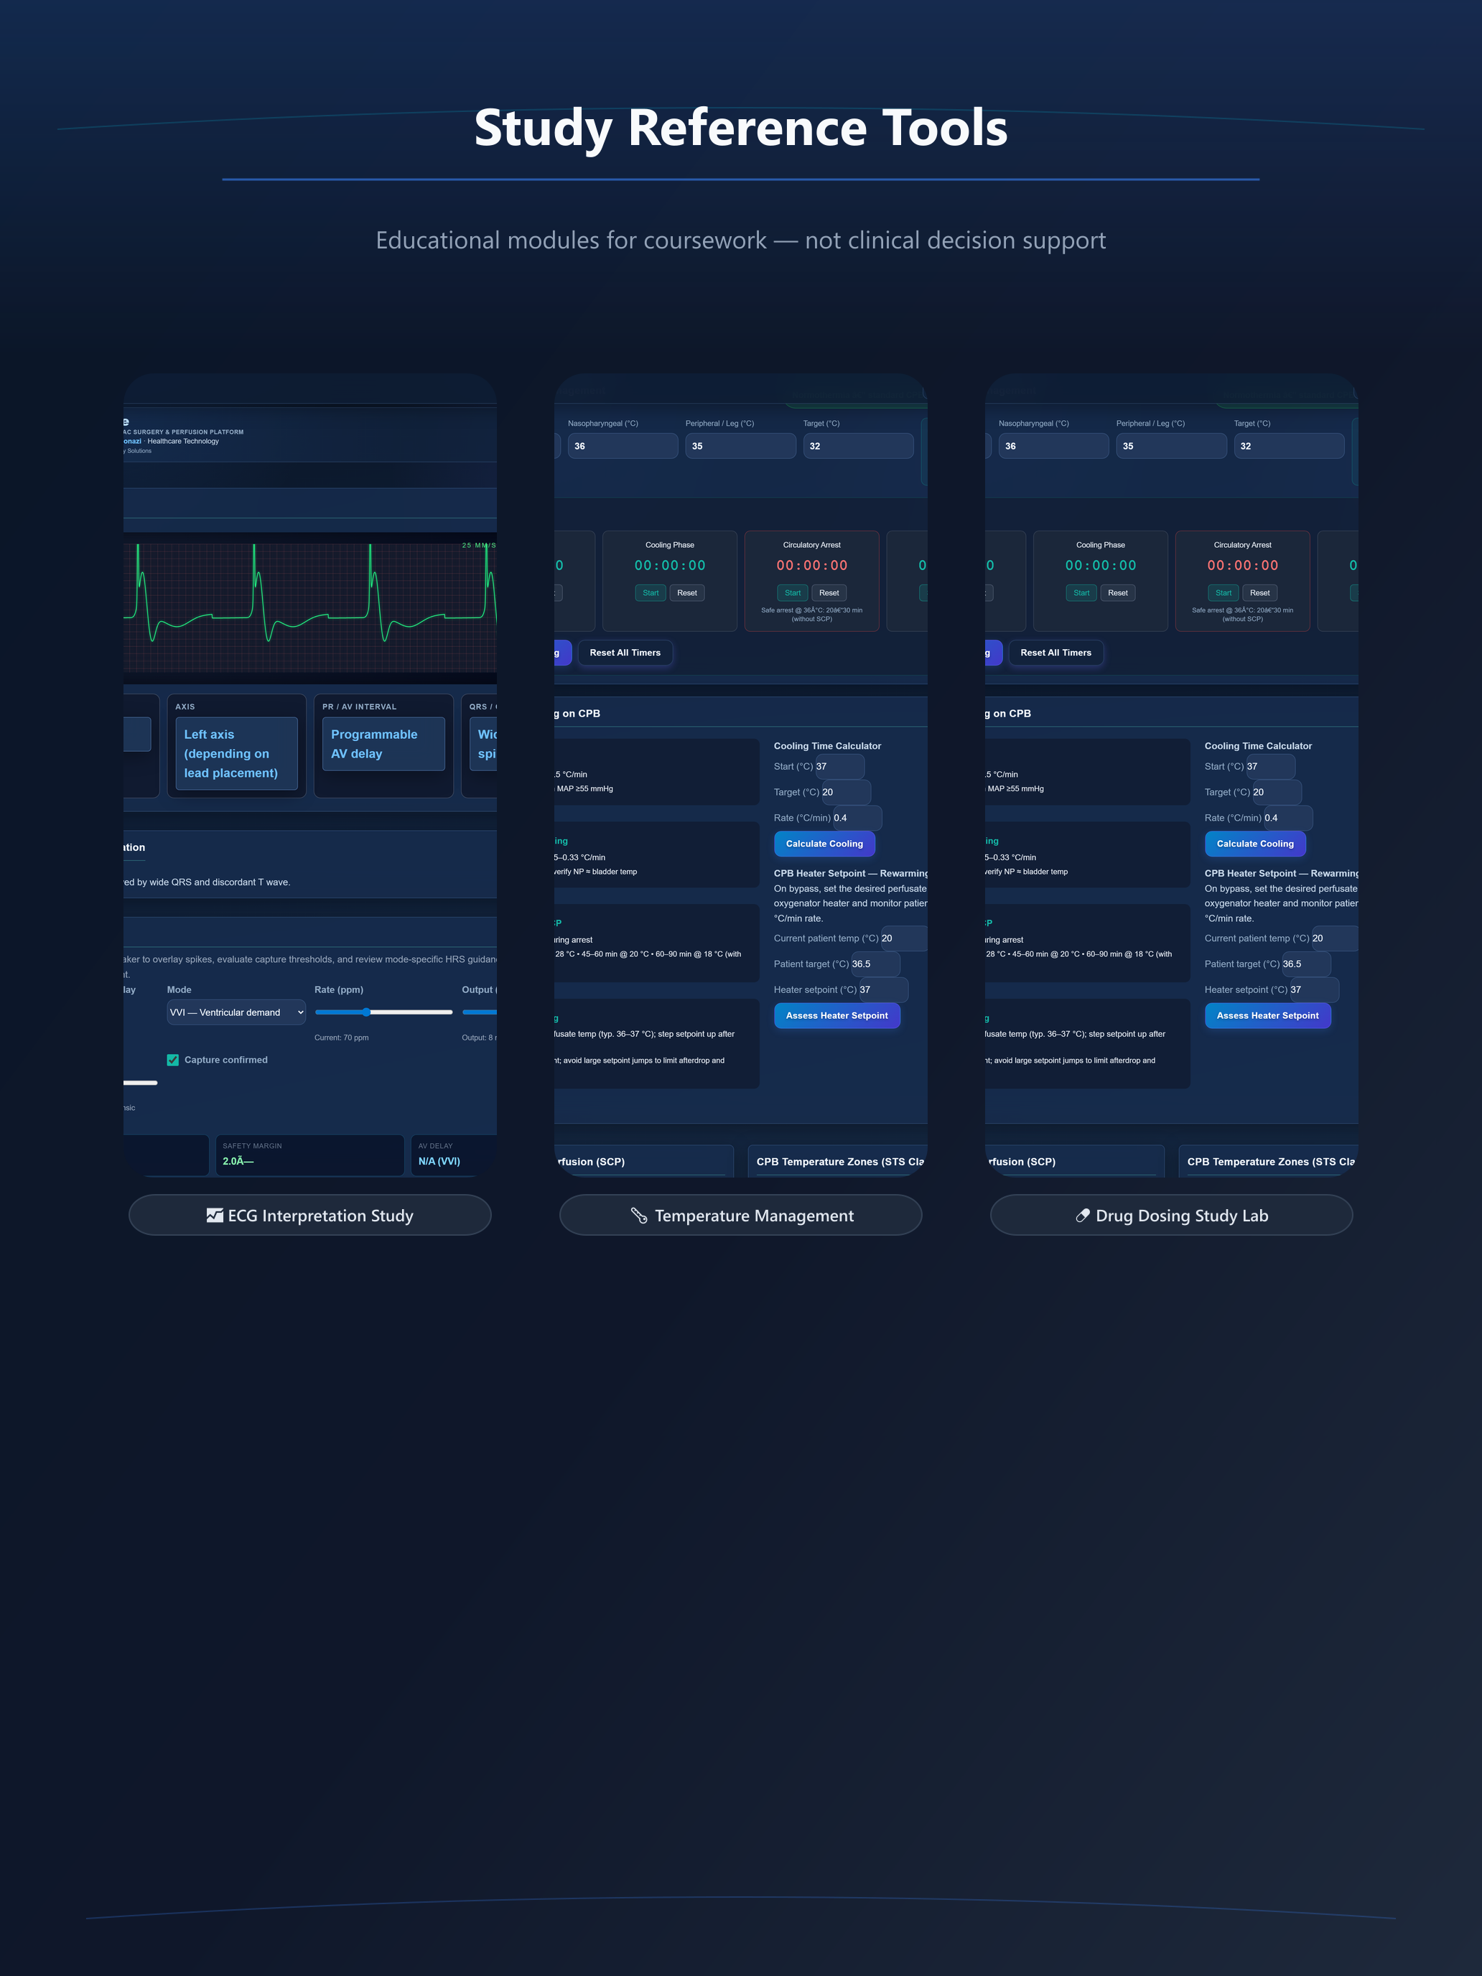Click Patient target 36.5 field in Drug Dosing card
Image resolution: width=1482 pixels, height=1976 pixels.
[1305, 964]
